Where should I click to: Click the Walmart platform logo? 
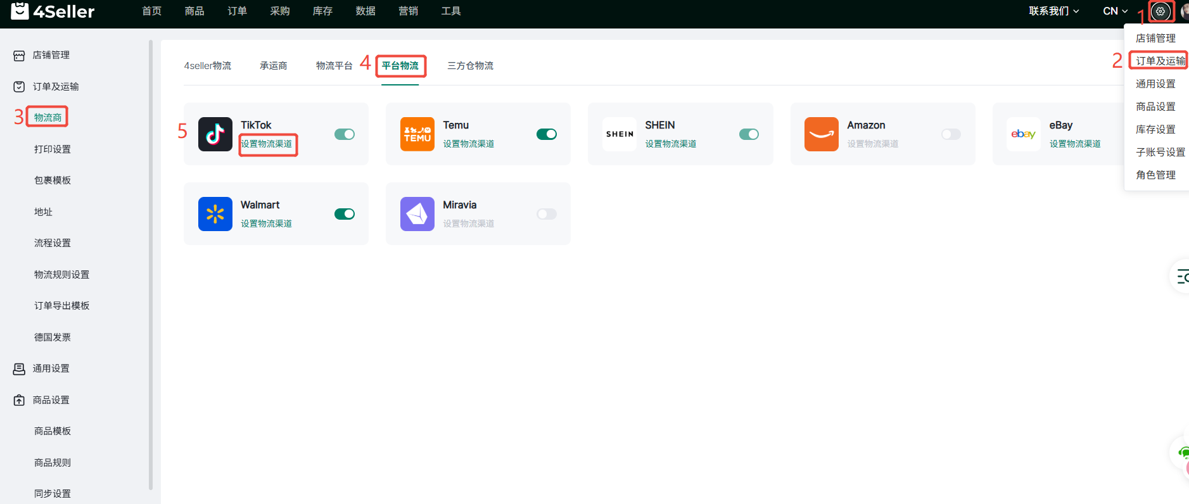[215, 214]
